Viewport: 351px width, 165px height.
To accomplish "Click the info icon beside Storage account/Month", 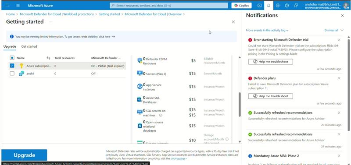I will point(227,139).
